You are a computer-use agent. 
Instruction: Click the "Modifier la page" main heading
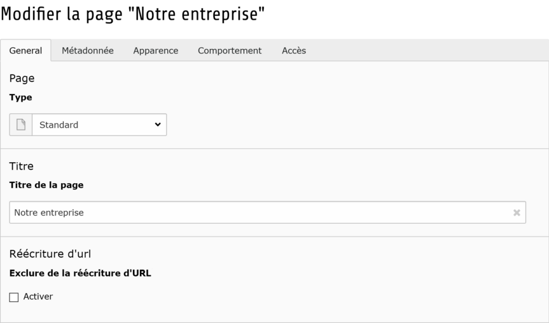click(x=133, y=14)
